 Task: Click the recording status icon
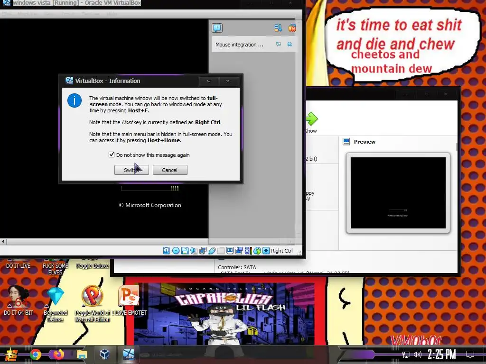point(239,251)
